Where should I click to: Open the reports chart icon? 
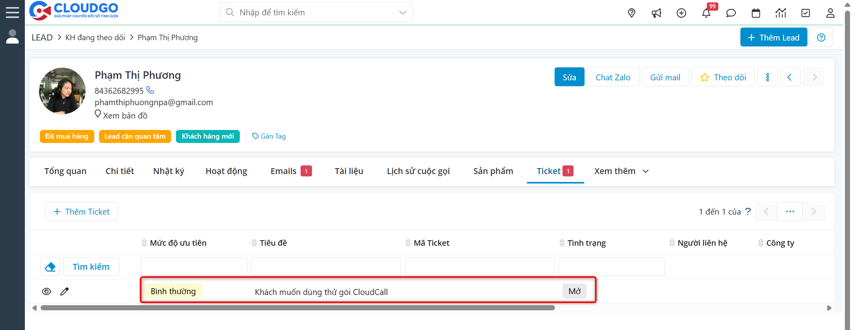[x=781, y=13]
